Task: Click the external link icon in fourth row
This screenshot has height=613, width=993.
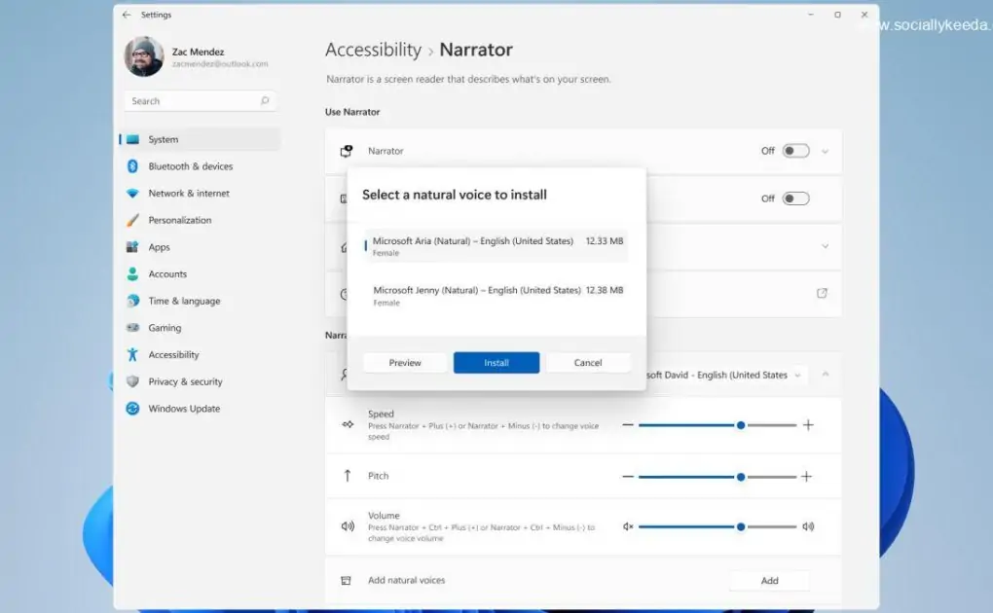Action: click(822, 293)
